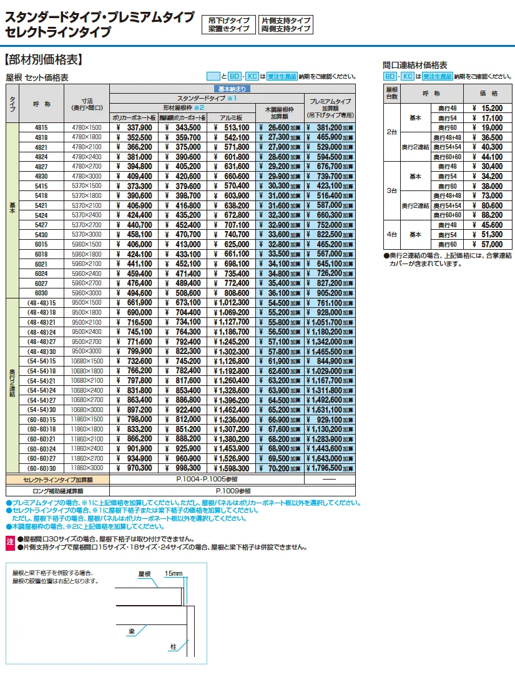Click the KC badge above roof table

pyautogui.click(x=252, y=76)
